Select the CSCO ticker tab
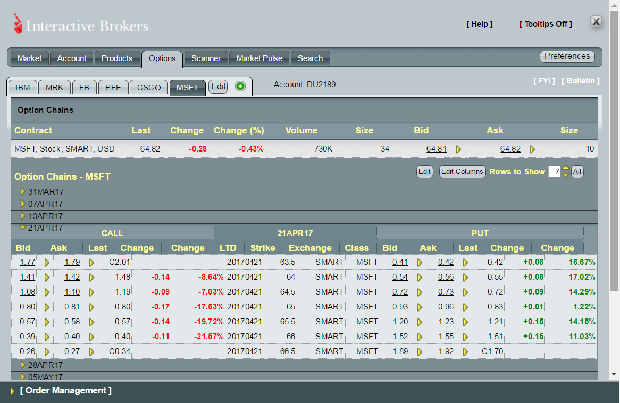 coord(149,88)
